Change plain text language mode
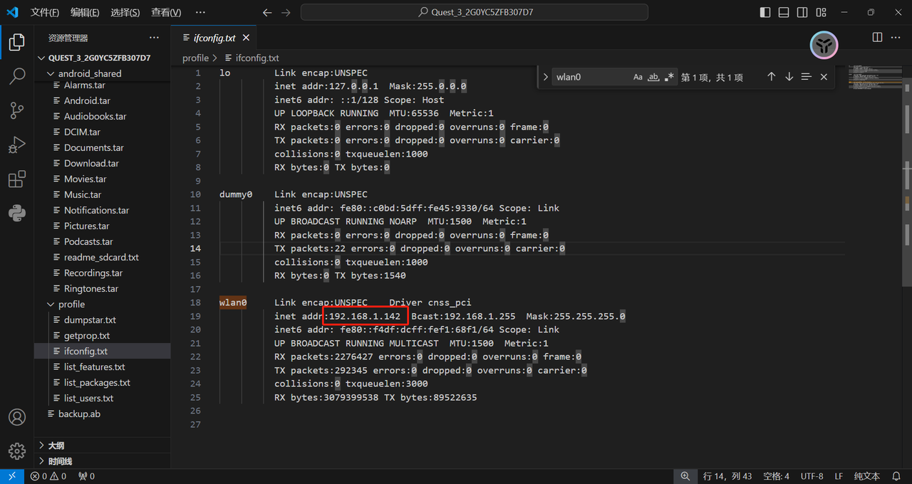Screen dimensions: 912x484 point(866,476)
